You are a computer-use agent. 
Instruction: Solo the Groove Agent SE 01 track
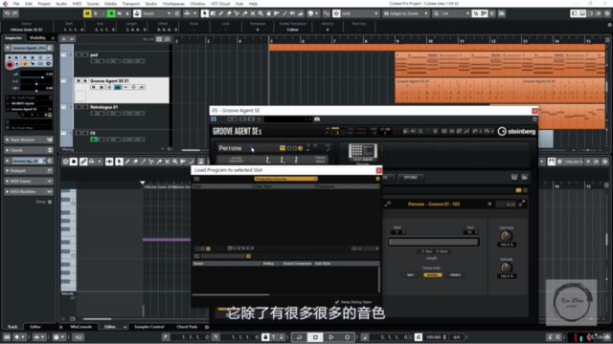pos(85,80)
